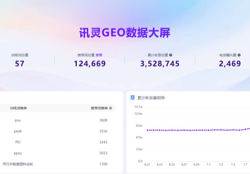This screenshot has height=174, width=250.
Task: Click chart data point at 7.5
Action: (233, 130)
